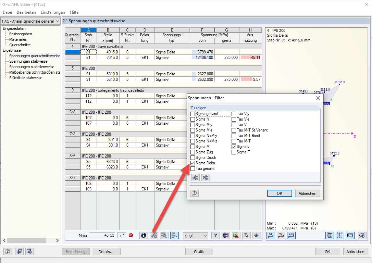Image resolution: width=372 pixels, height=263 pixels.
Task: Click the pick member pointer icon
Action: 246,235
